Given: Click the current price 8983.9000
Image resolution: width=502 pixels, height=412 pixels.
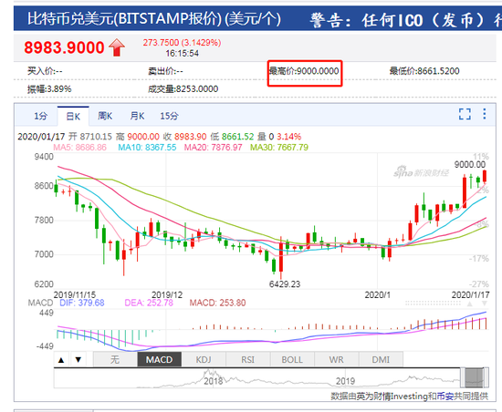Looking at the screenshot, I should tap(64, 47).
